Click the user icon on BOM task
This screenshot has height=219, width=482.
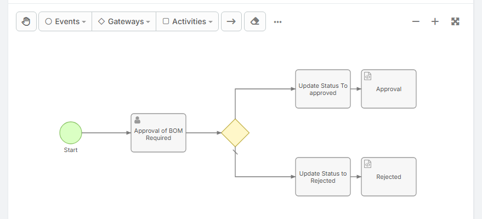coord(138,120)
